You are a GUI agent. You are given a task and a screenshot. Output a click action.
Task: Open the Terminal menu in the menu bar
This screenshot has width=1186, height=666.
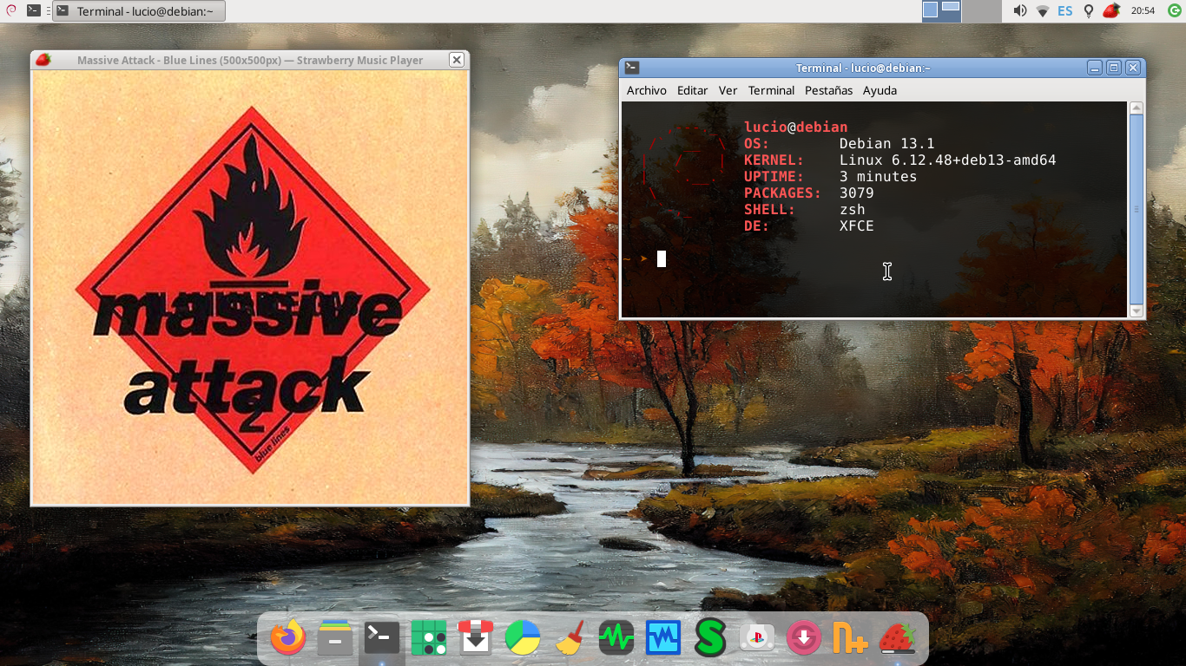tap(772, 90)
